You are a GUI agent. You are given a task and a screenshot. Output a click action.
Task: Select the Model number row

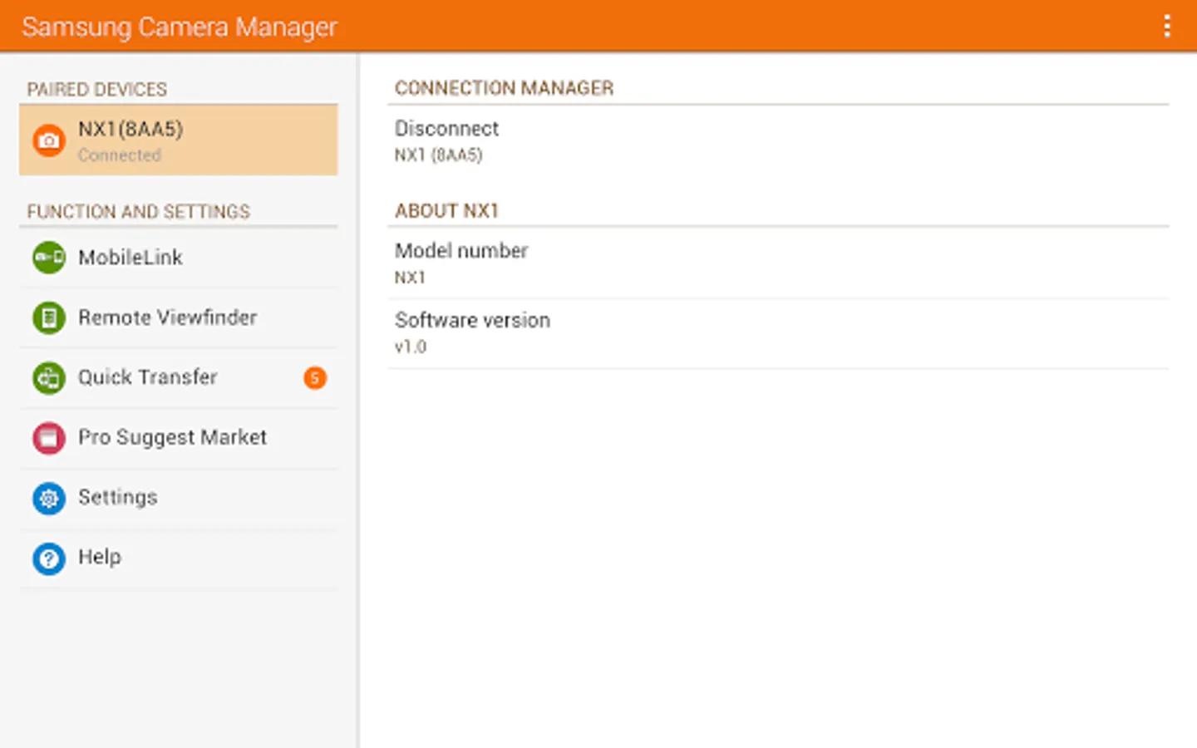[778, 263]
